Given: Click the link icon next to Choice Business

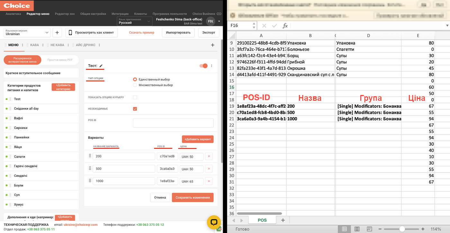Looking at the screenshot, I should point(219,14).
